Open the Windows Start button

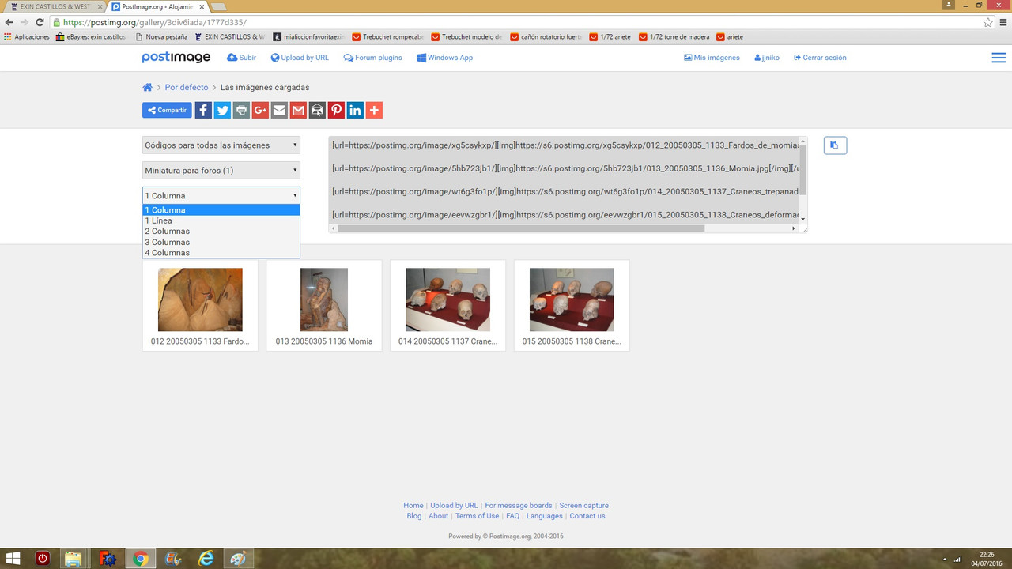click(x=13, y=559)
